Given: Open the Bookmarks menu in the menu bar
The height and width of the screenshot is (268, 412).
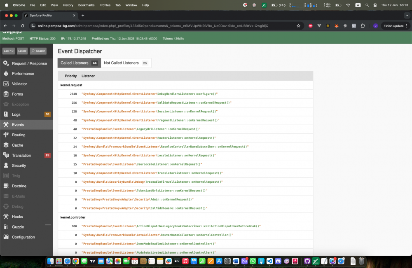Looking at the screenshot, I should click(86, 5).
